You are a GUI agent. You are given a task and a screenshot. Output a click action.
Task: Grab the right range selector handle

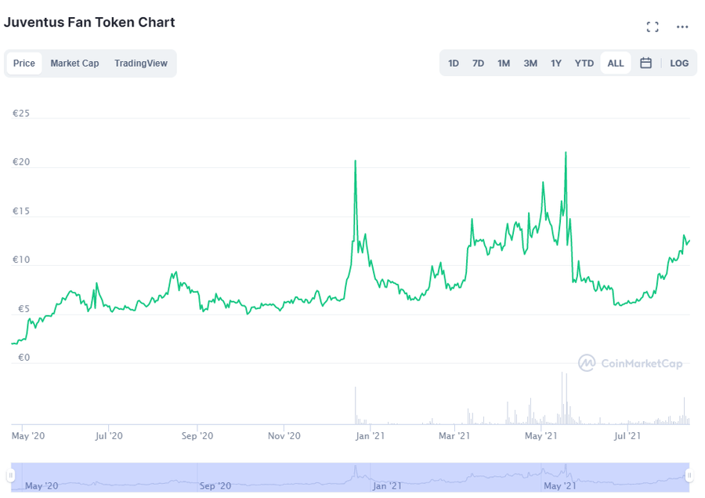pyautogui.click(x=689, y=475)
